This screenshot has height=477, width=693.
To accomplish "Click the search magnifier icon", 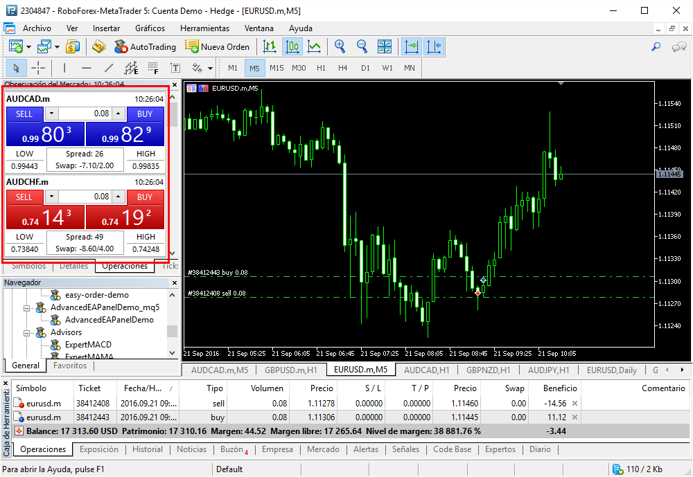I will tap(656, 46).
